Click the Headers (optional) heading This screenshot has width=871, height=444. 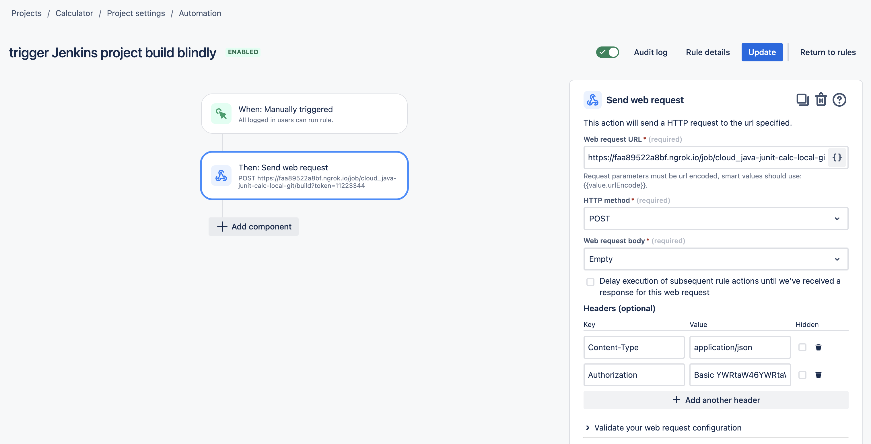[x=619, y=308]
